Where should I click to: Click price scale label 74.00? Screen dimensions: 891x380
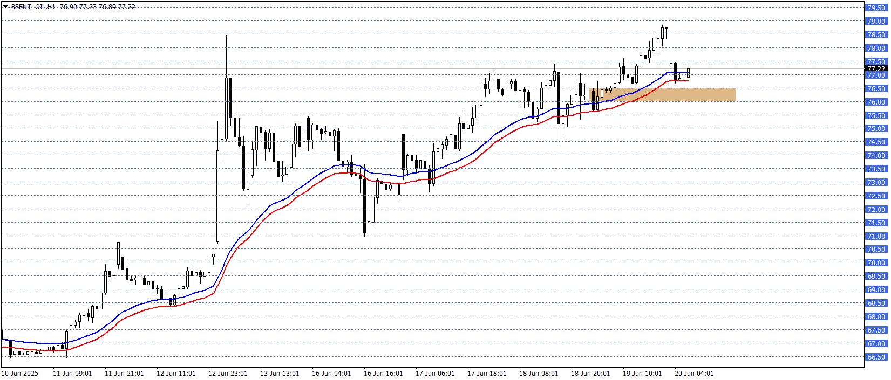coord(876,156)
